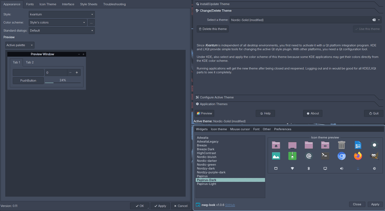Select Breeze Dark in icon theme list

(x=230, y=149)
